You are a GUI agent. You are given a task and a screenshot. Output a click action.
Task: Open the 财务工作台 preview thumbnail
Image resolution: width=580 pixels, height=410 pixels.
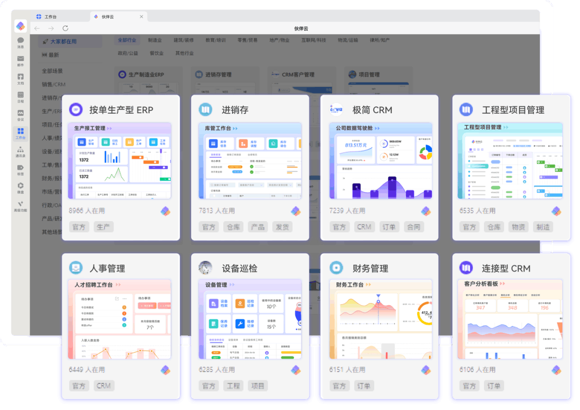(381, 319)
